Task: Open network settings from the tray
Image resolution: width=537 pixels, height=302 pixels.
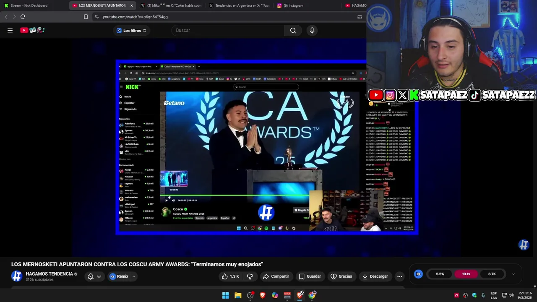Action: click(504, 295)
